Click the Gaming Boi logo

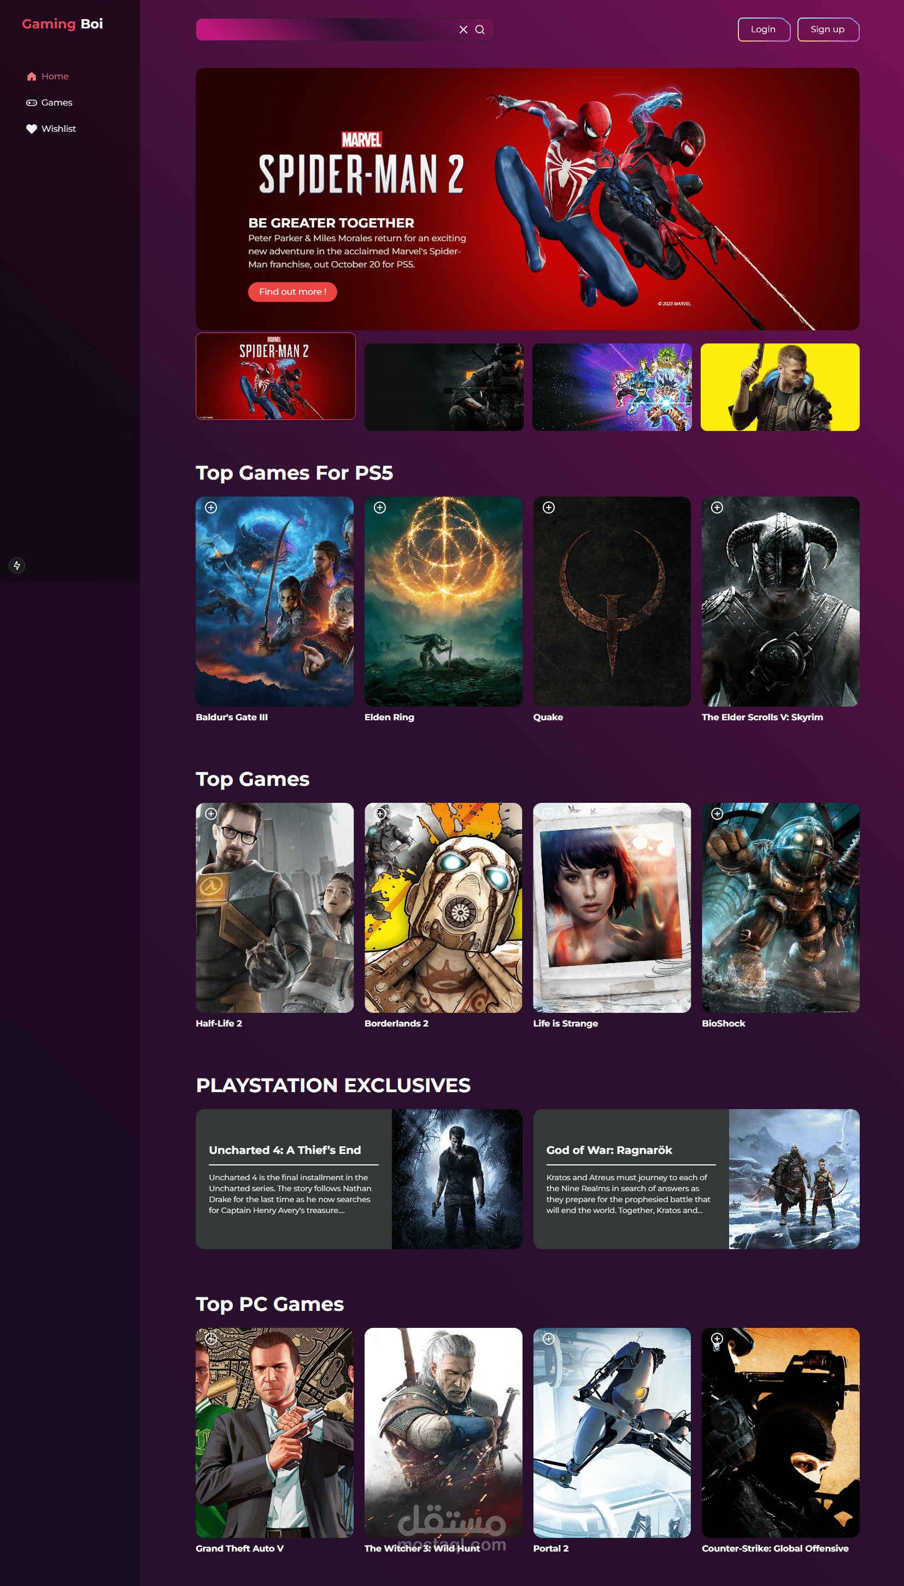coord(62,24)
